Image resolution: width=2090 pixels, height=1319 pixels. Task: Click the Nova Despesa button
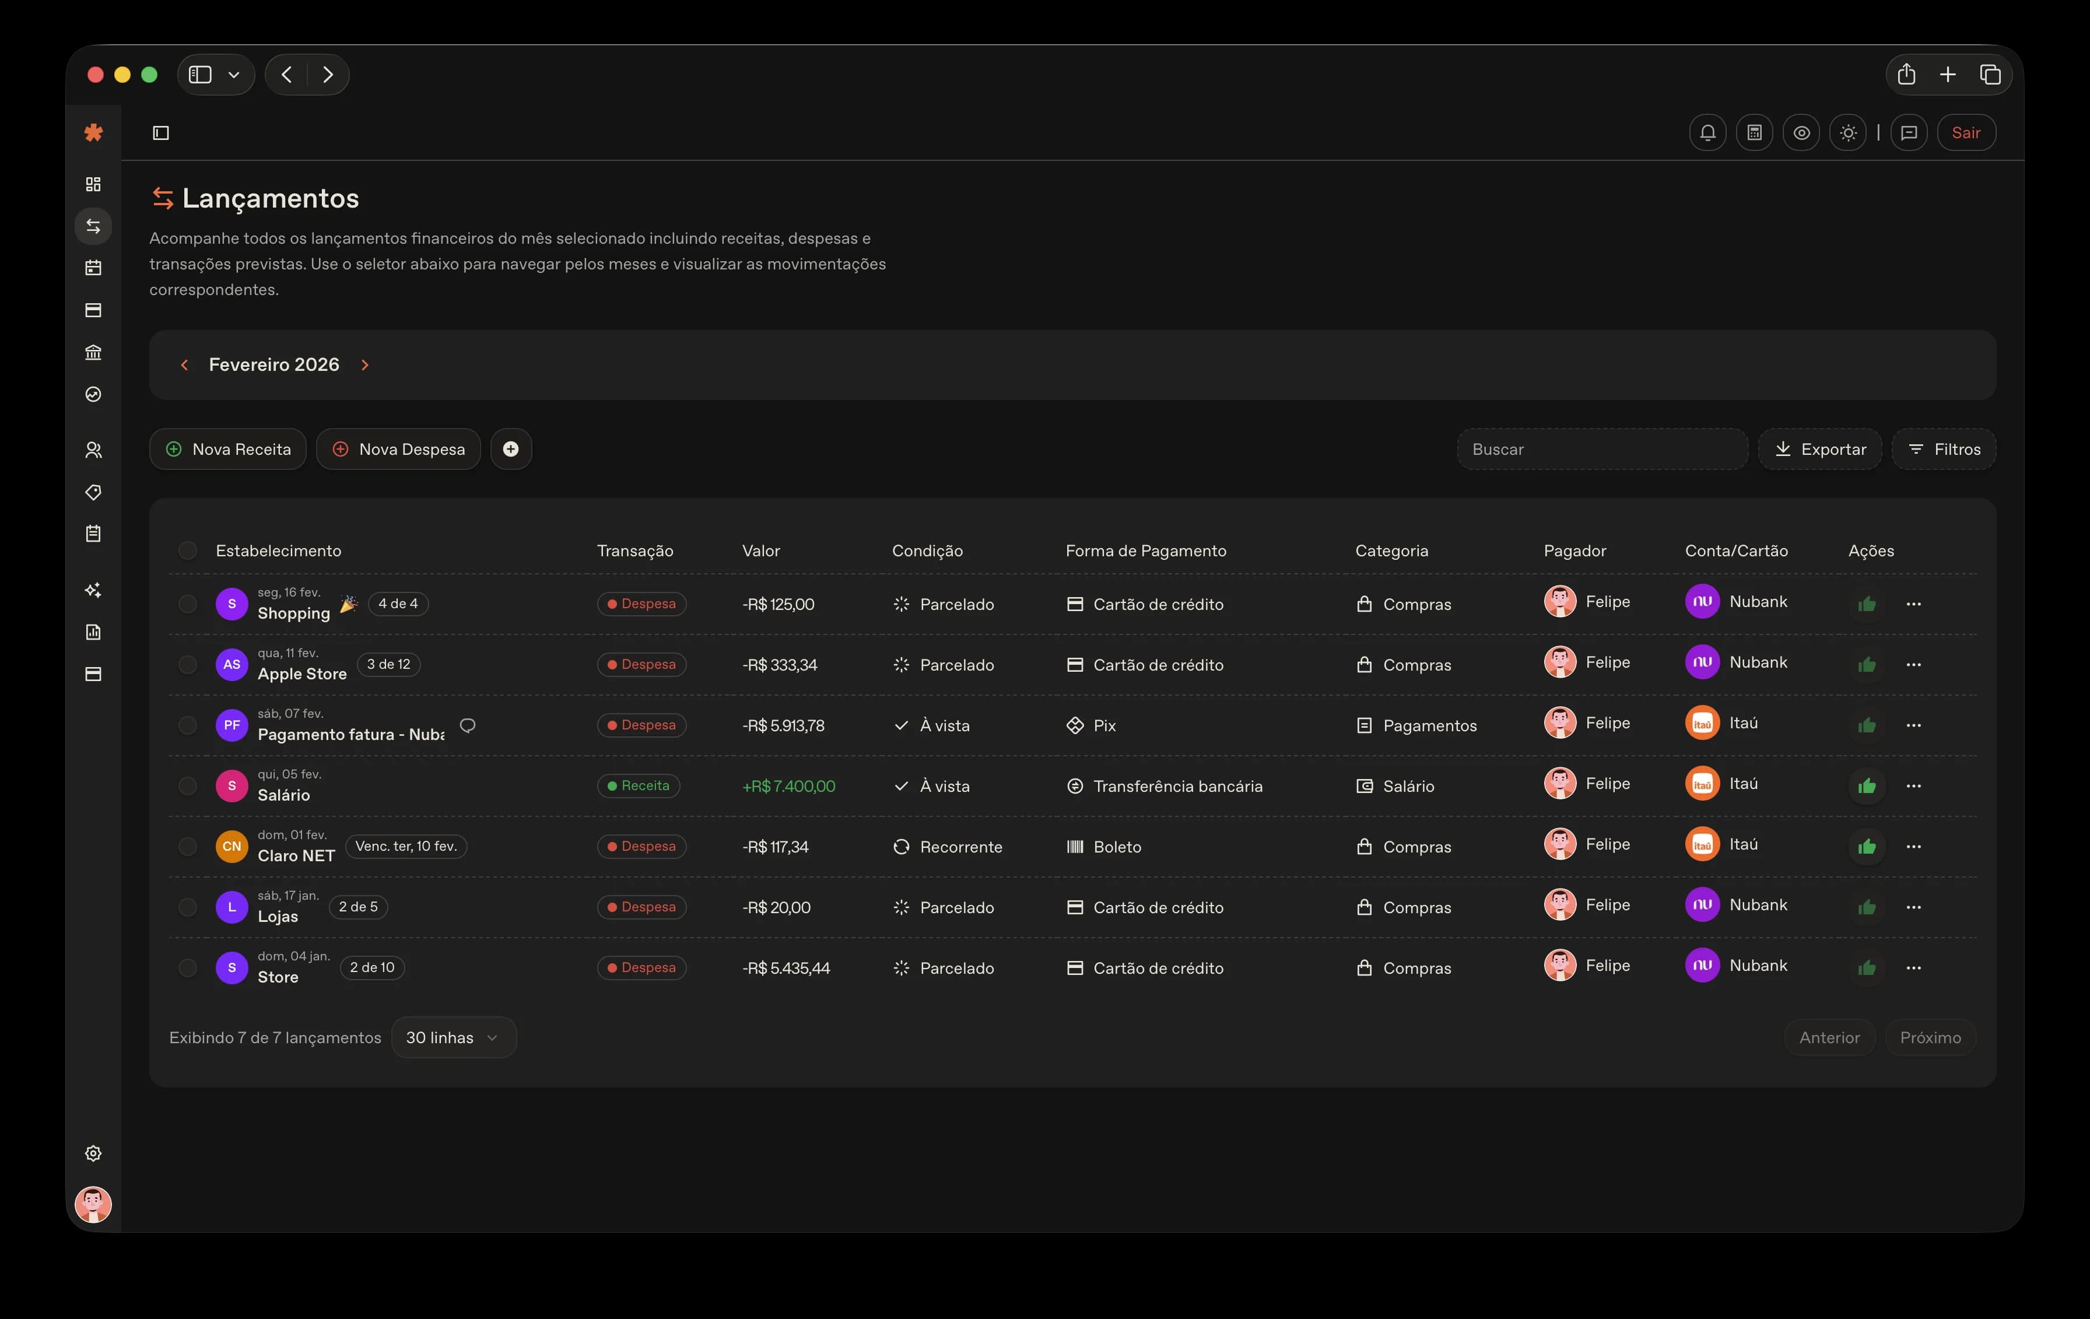click(398, 450)
